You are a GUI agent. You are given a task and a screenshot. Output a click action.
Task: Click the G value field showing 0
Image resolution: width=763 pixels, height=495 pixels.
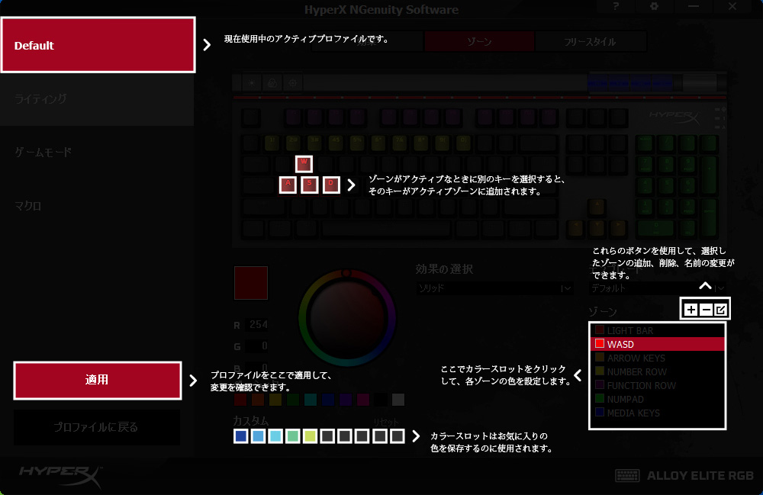[x=257, y=346]
